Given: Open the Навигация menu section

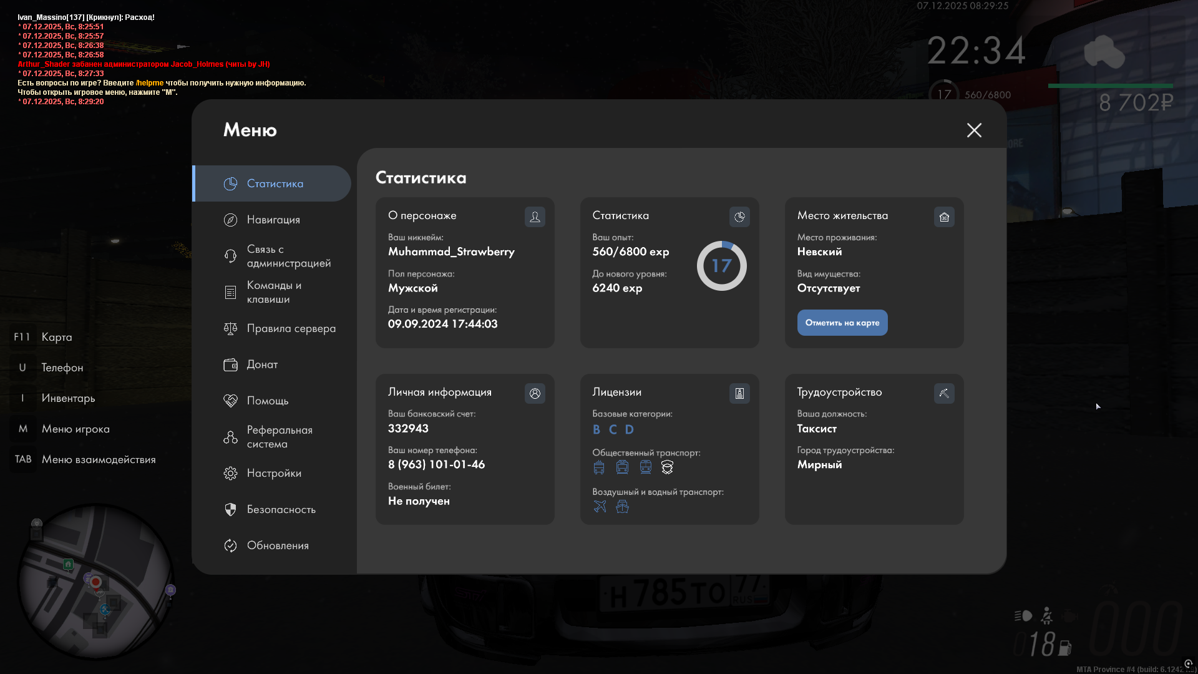Looking at the screenshot, I should (x=273, y=220).
